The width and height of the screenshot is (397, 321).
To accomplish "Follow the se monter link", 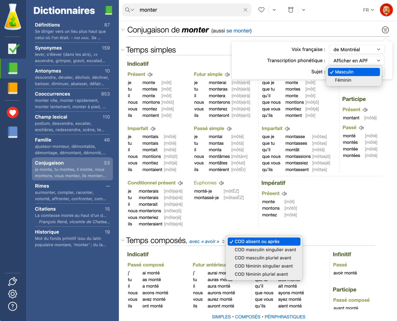I will [238, 31].
